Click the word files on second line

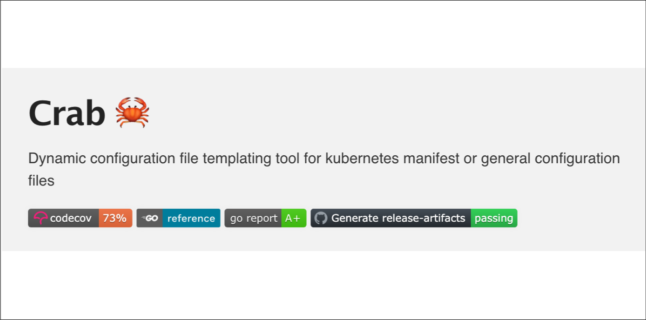click(x=41, y=180)
